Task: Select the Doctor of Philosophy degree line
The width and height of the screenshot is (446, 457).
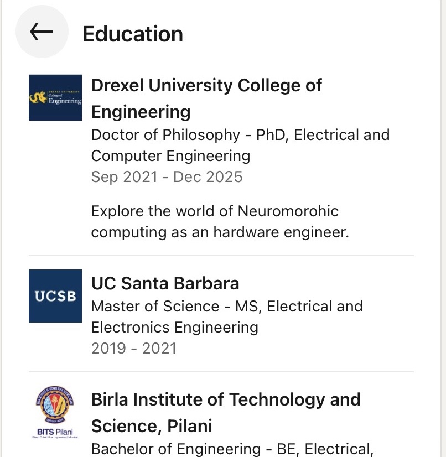Action: point(240,135)
